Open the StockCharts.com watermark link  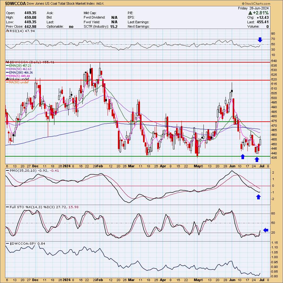pos(257,3)
